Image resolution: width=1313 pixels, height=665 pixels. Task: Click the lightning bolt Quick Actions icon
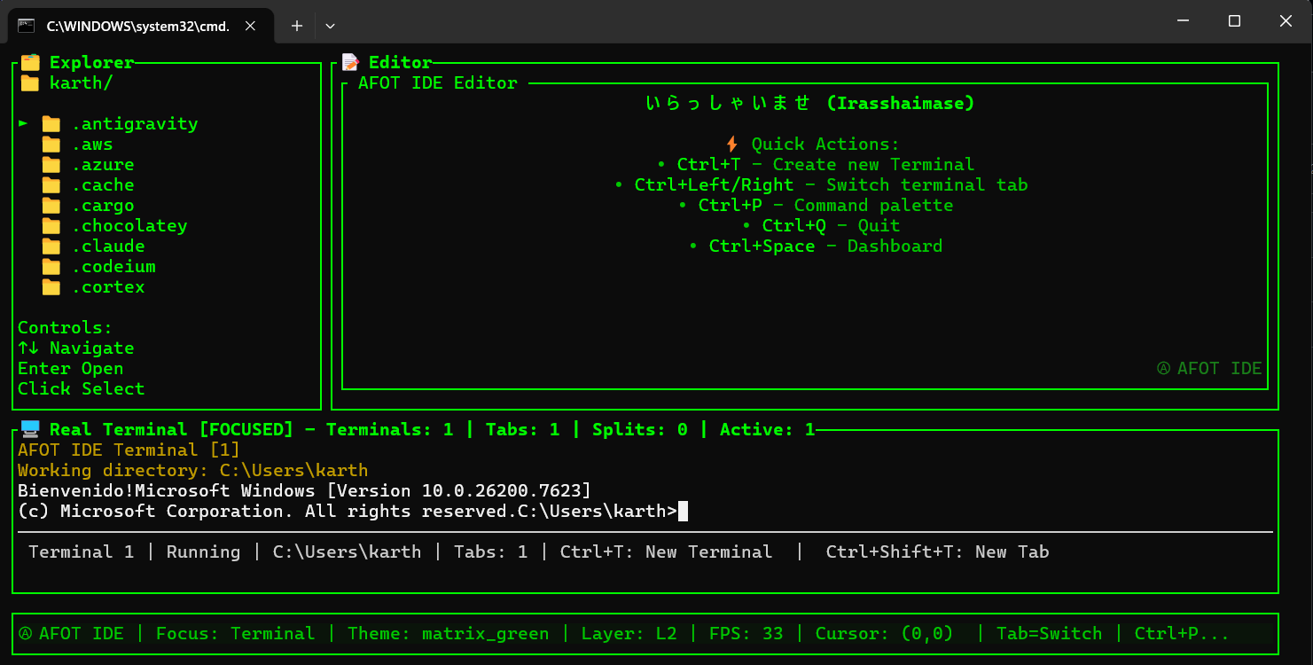pos(733,144)
